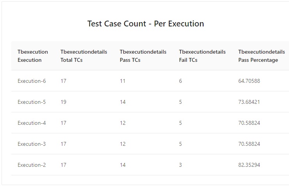
Task: Click Fail TCs value 6 for Execution-6
Action: pyautogui.click(x=181, y=81)
